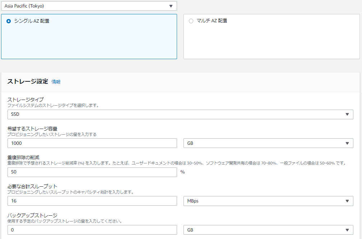The width and height of the screenshot is (362, 239).
Task: Click the % symbol beside deduplication field
Action: tap(182, 172)
